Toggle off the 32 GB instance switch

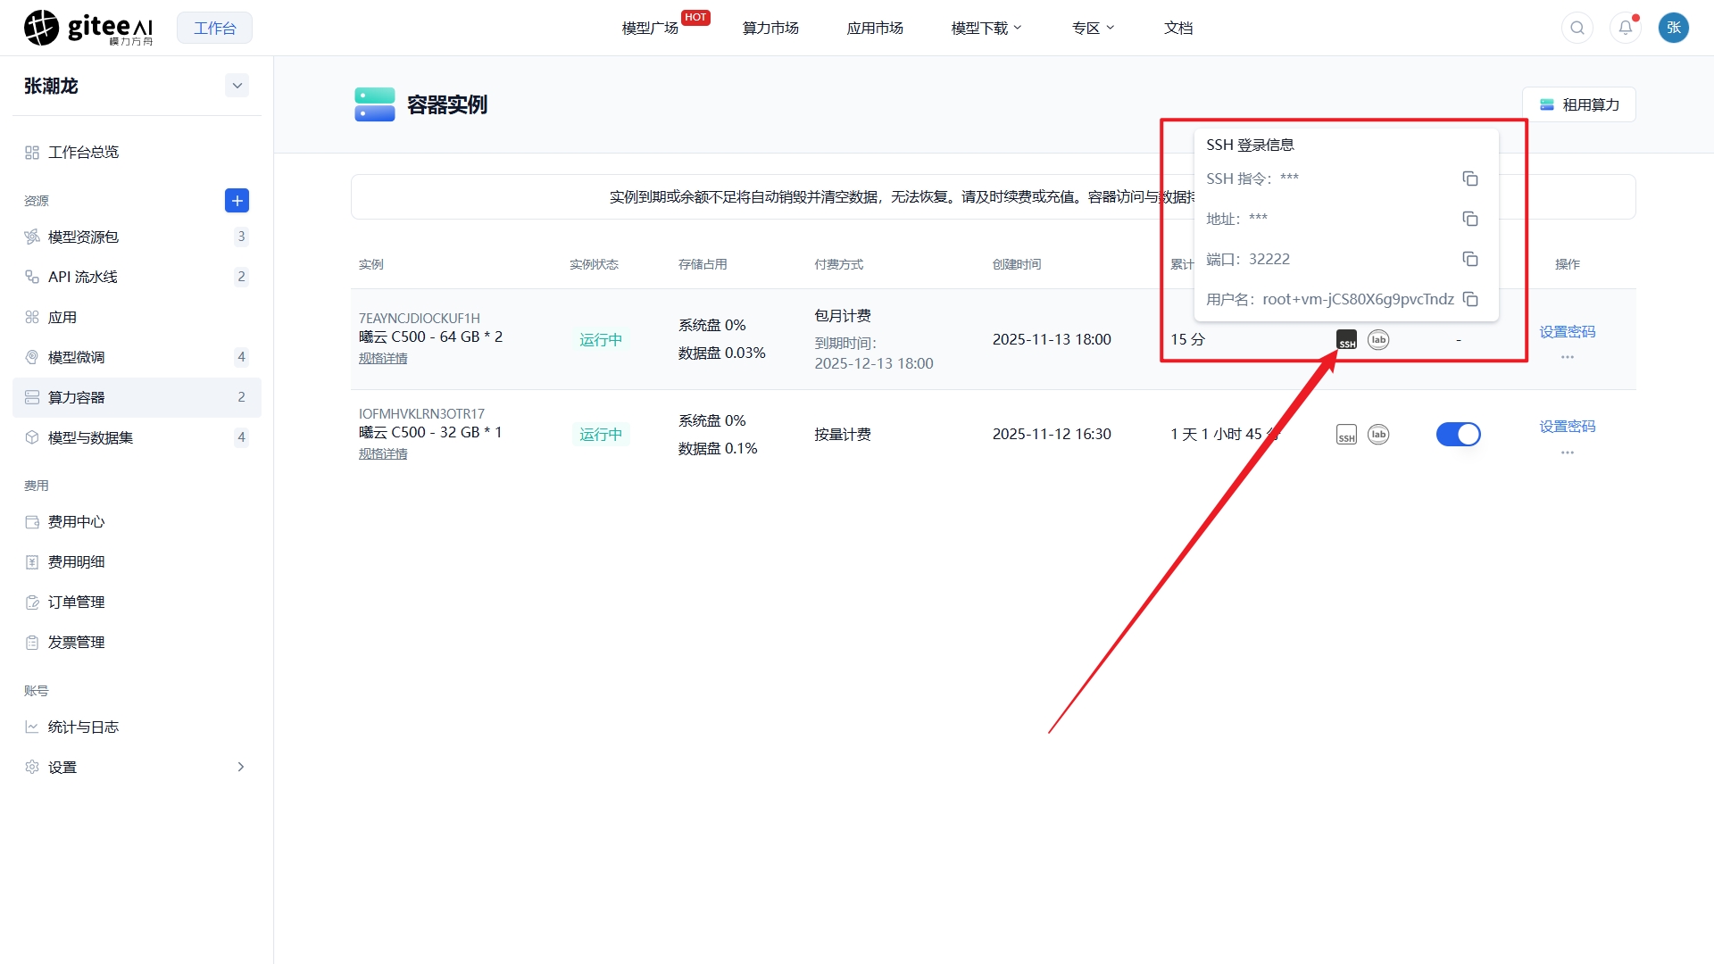pos(1458,435)
